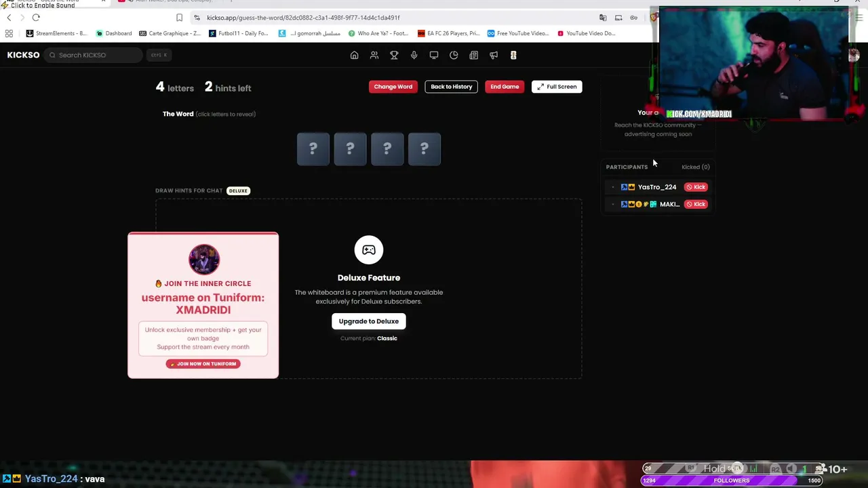Open the YouTube Video Do... bookmark
Viewport: 868px width, 488px height.
coord(587,33)
